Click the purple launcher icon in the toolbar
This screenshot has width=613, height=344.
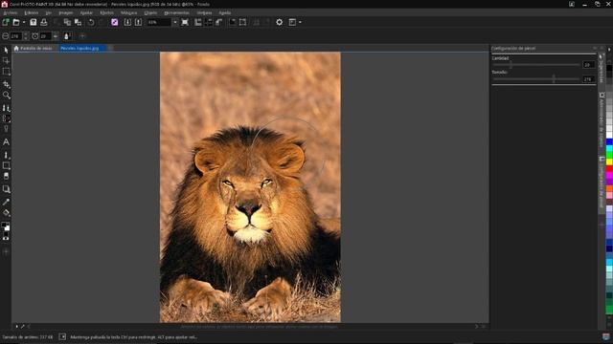pos(115,22)
